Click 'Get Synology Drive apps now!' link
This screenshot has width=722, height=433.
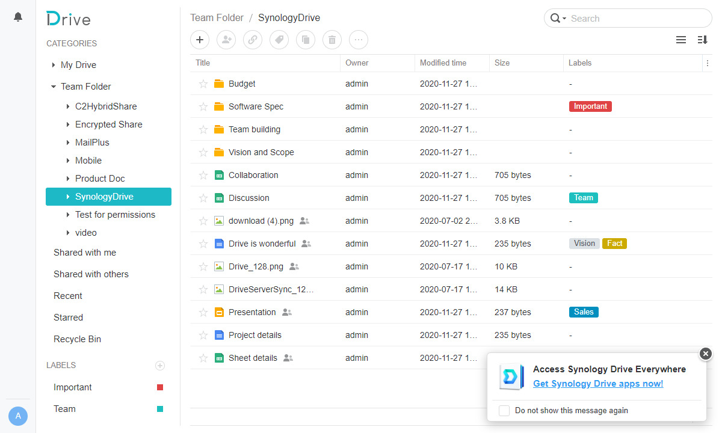click(x=598, y=384)
